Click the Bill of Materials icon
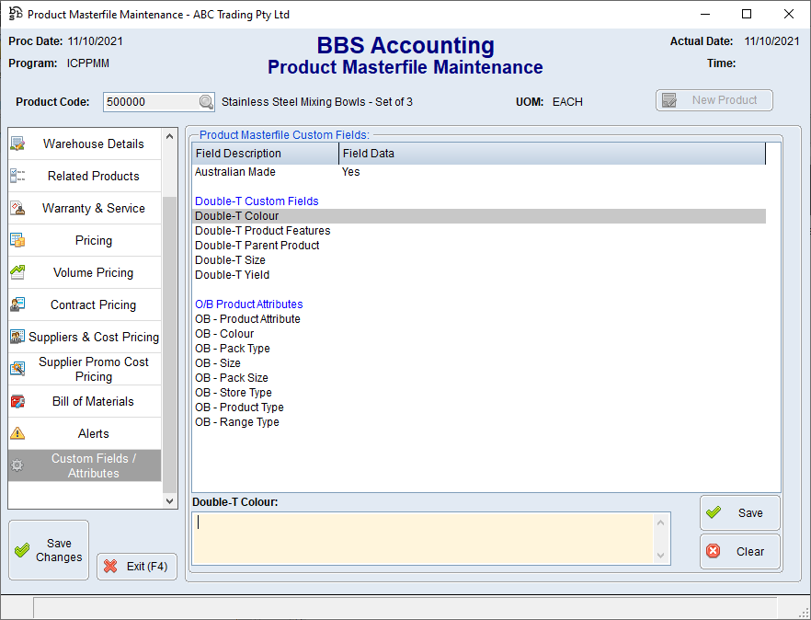 [x=17, y=401]
